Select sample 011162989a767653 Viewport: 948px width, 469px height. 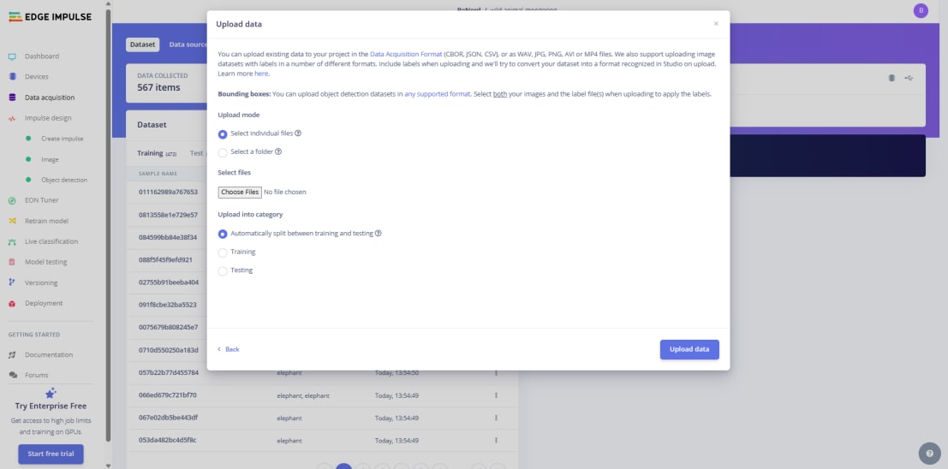(168, 193)
